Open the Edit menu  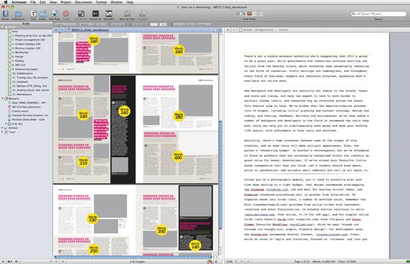43,2
